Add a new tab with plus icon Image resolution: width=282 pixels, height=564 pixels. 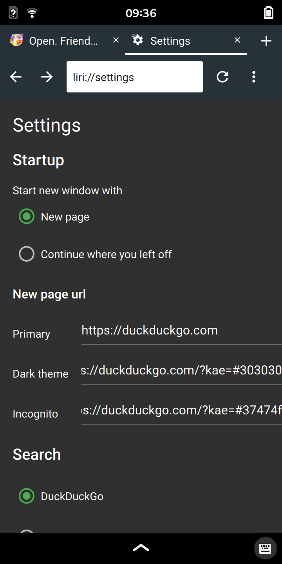[x=266, y=41]
